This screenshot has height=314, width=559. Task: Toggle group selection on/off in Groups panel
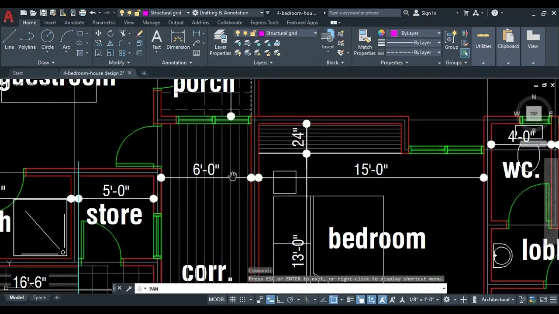point(464,53)
